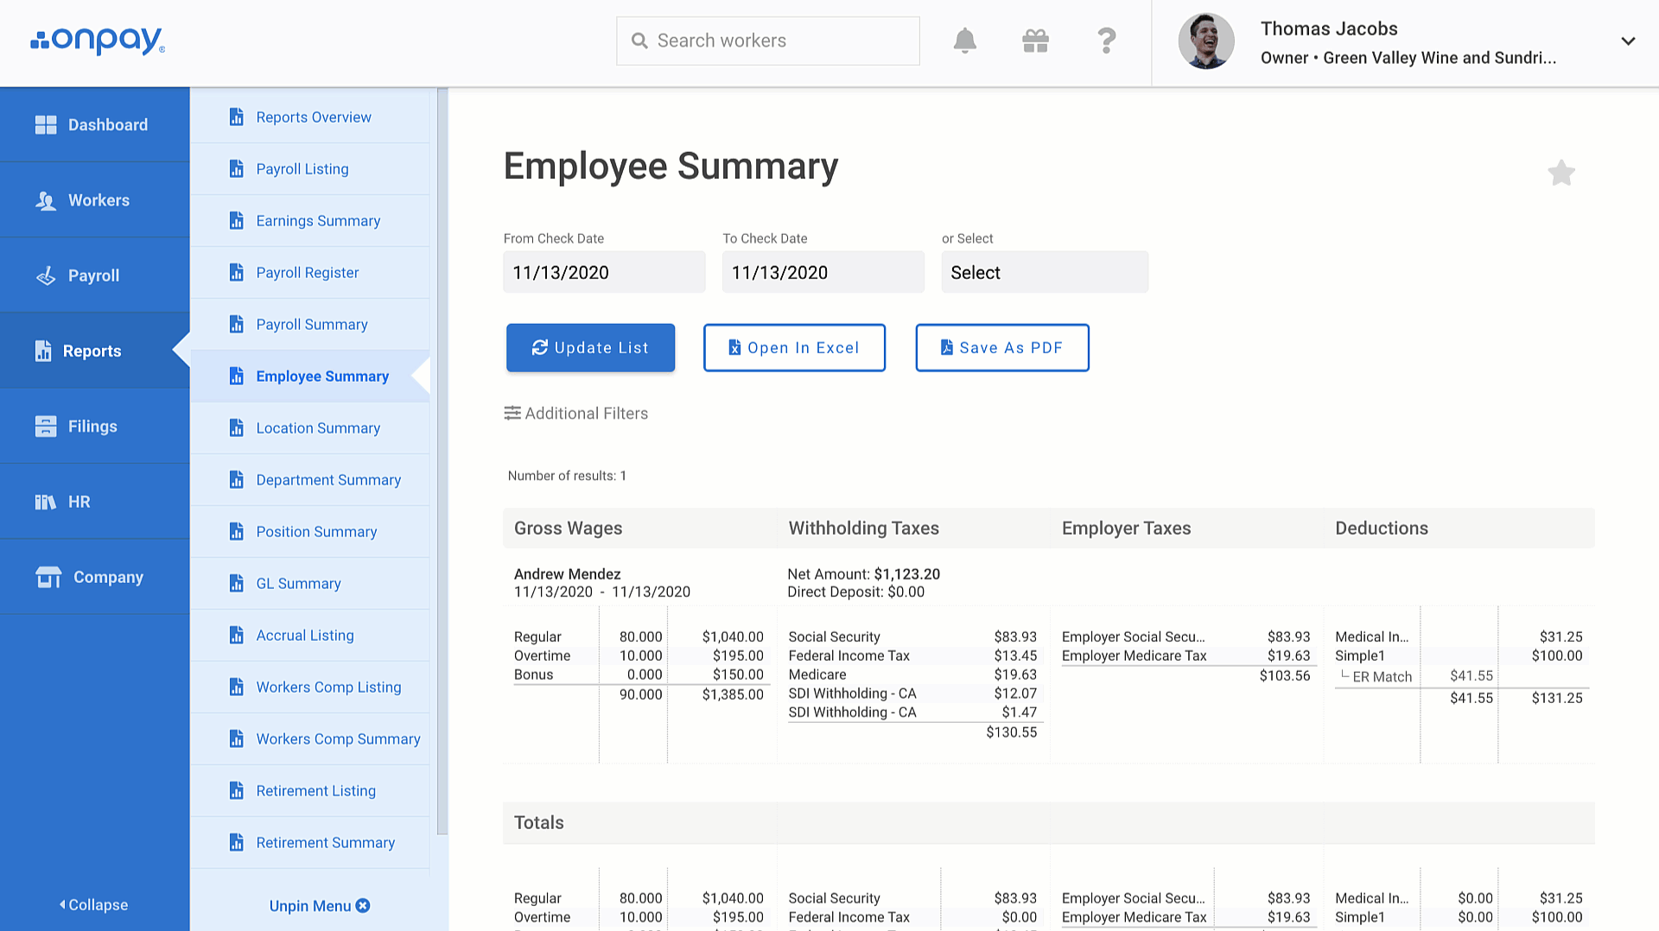The width and height of the screenshot is (1659, 931).
Task: Click the Search workers field
Action: pos(768,41)
